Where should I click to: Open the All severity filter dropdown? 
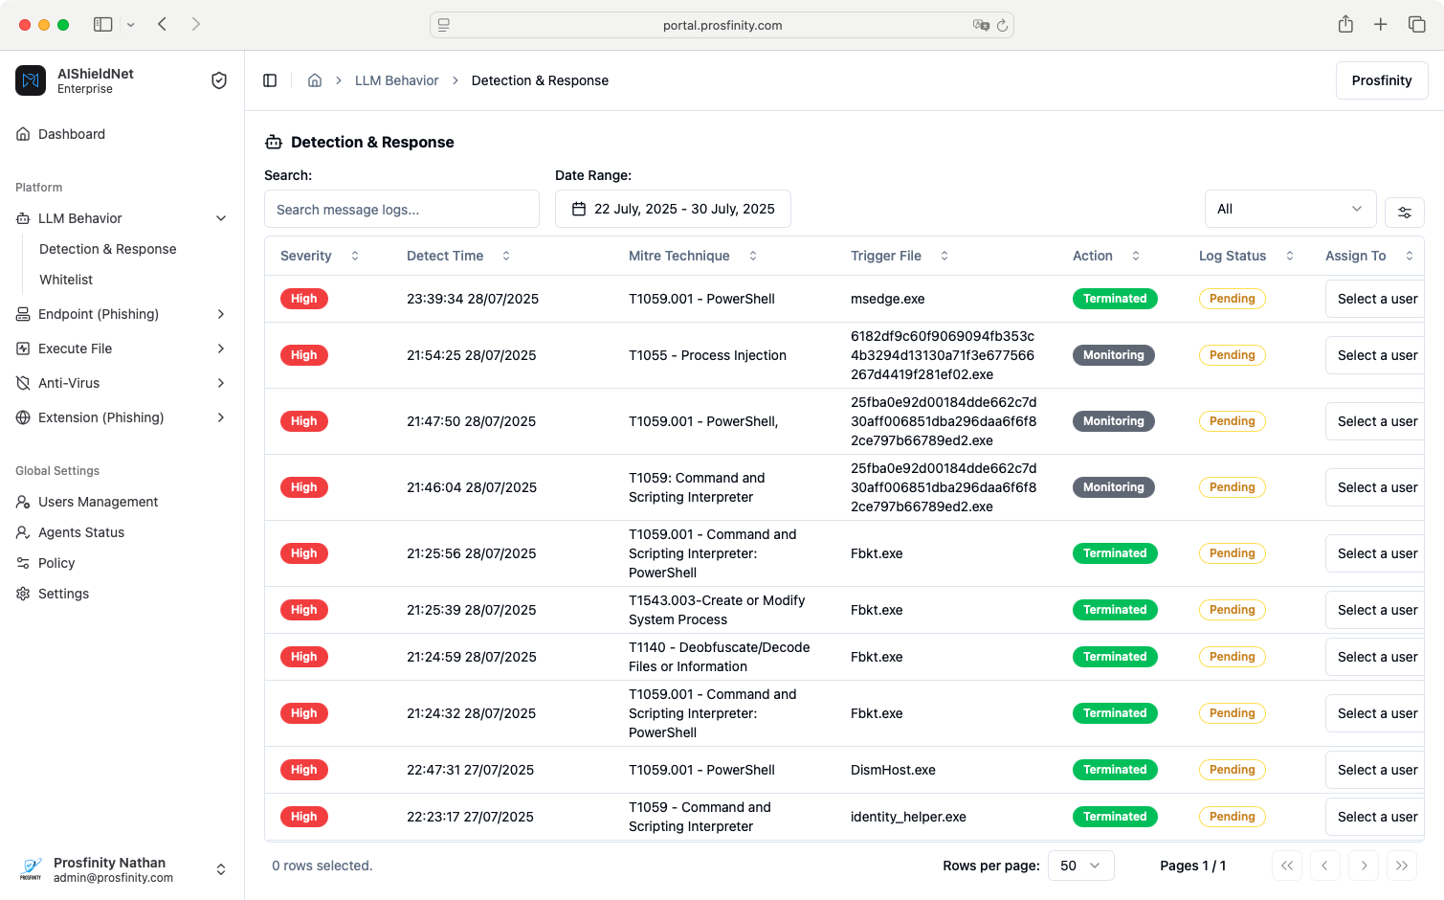[x=1290, y=208]
